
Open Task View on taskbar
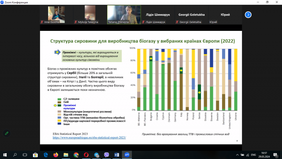click(x=25, y=155)
